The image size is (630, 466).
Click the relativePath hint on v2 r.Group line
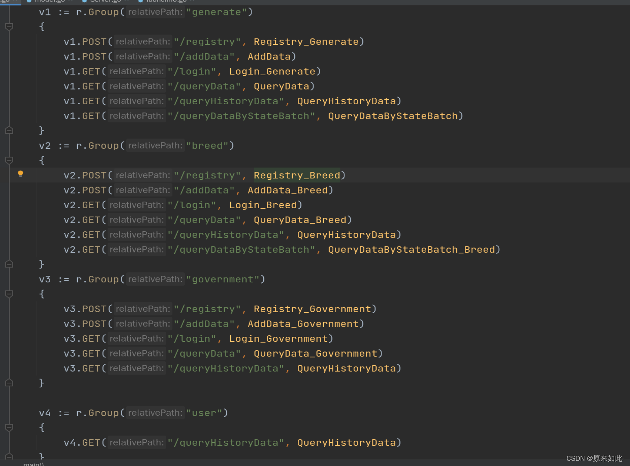[155, 146]
